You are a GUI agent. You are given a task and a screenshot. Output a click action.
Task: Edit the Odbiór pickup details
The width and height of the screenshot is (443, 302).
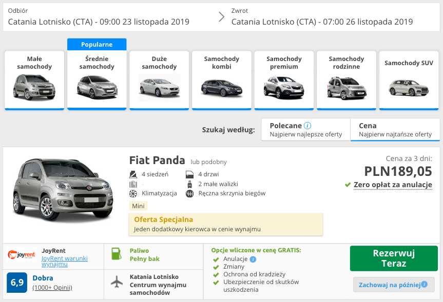(x=99, y=17)
